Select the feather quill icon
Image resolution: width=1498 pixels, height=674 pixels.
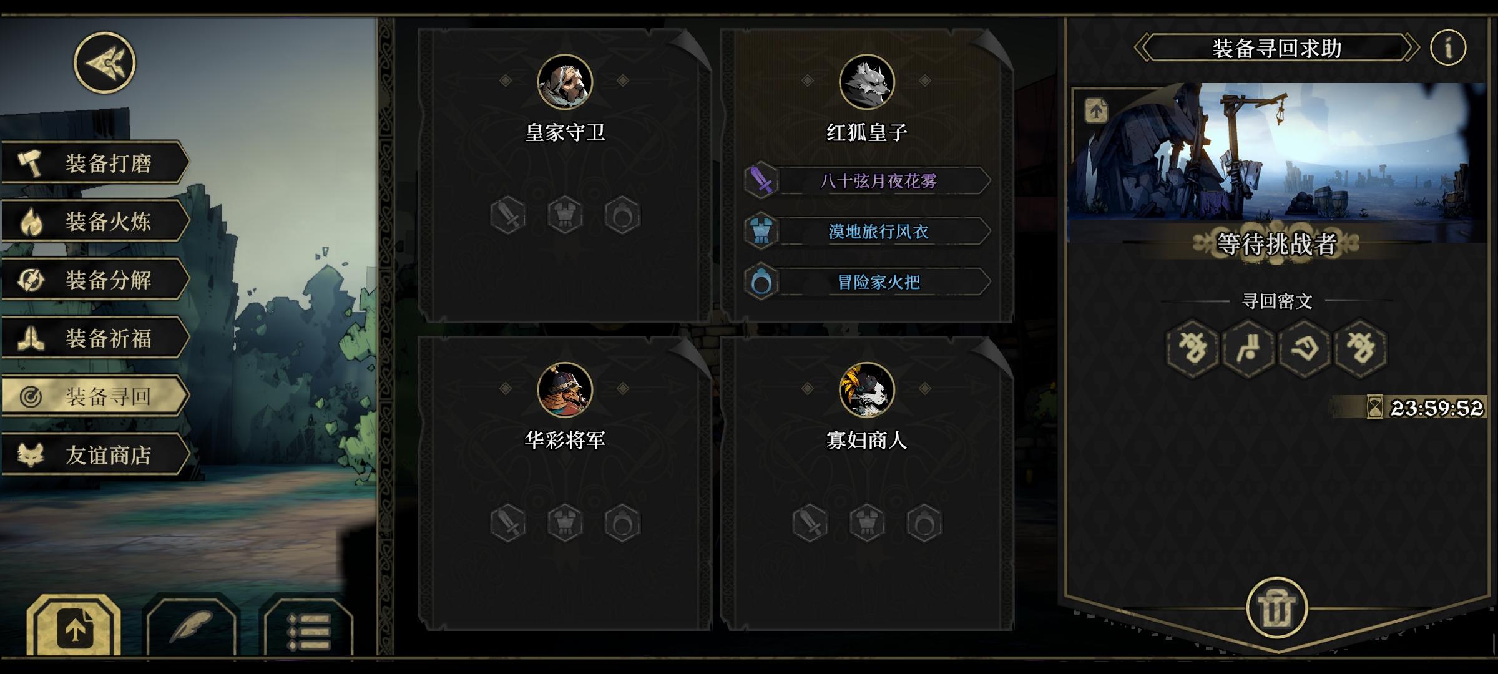coord(192,626)
